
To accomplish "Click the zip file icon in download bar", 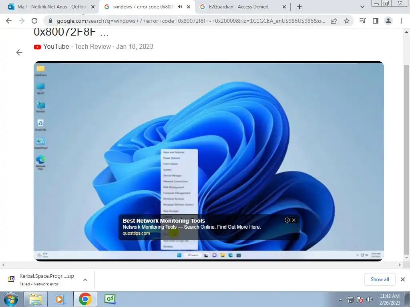I will (x=11, y=279).
